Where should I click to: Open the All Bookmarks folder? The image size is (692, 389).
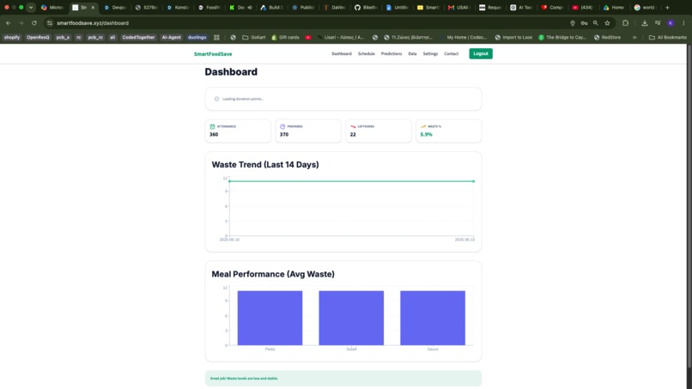pos(668,38)
